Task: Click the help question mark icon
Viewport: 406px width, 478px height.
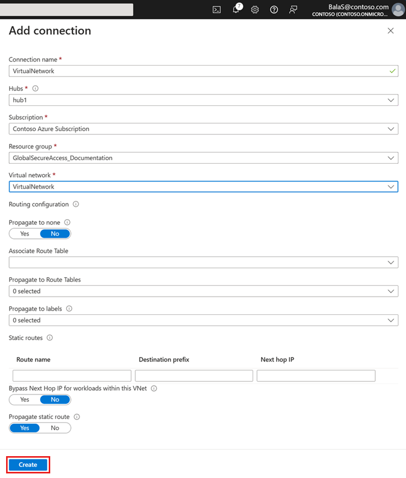Action: click(274, 10)
